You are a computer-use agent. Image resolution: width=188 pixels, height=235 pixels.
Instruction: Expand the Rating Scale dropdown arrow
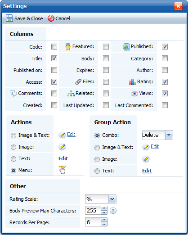112,199
